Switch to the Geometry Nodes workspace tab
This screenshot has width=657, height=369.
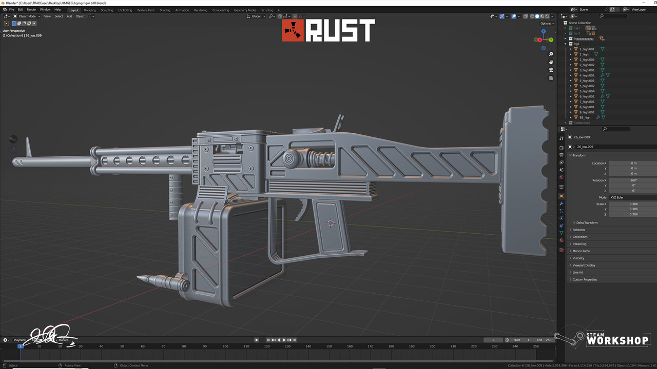click(245, 10)
